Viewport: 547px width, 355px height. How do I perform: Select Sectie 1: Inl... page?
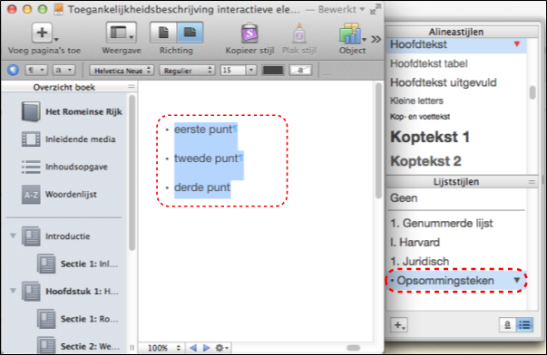77,264
